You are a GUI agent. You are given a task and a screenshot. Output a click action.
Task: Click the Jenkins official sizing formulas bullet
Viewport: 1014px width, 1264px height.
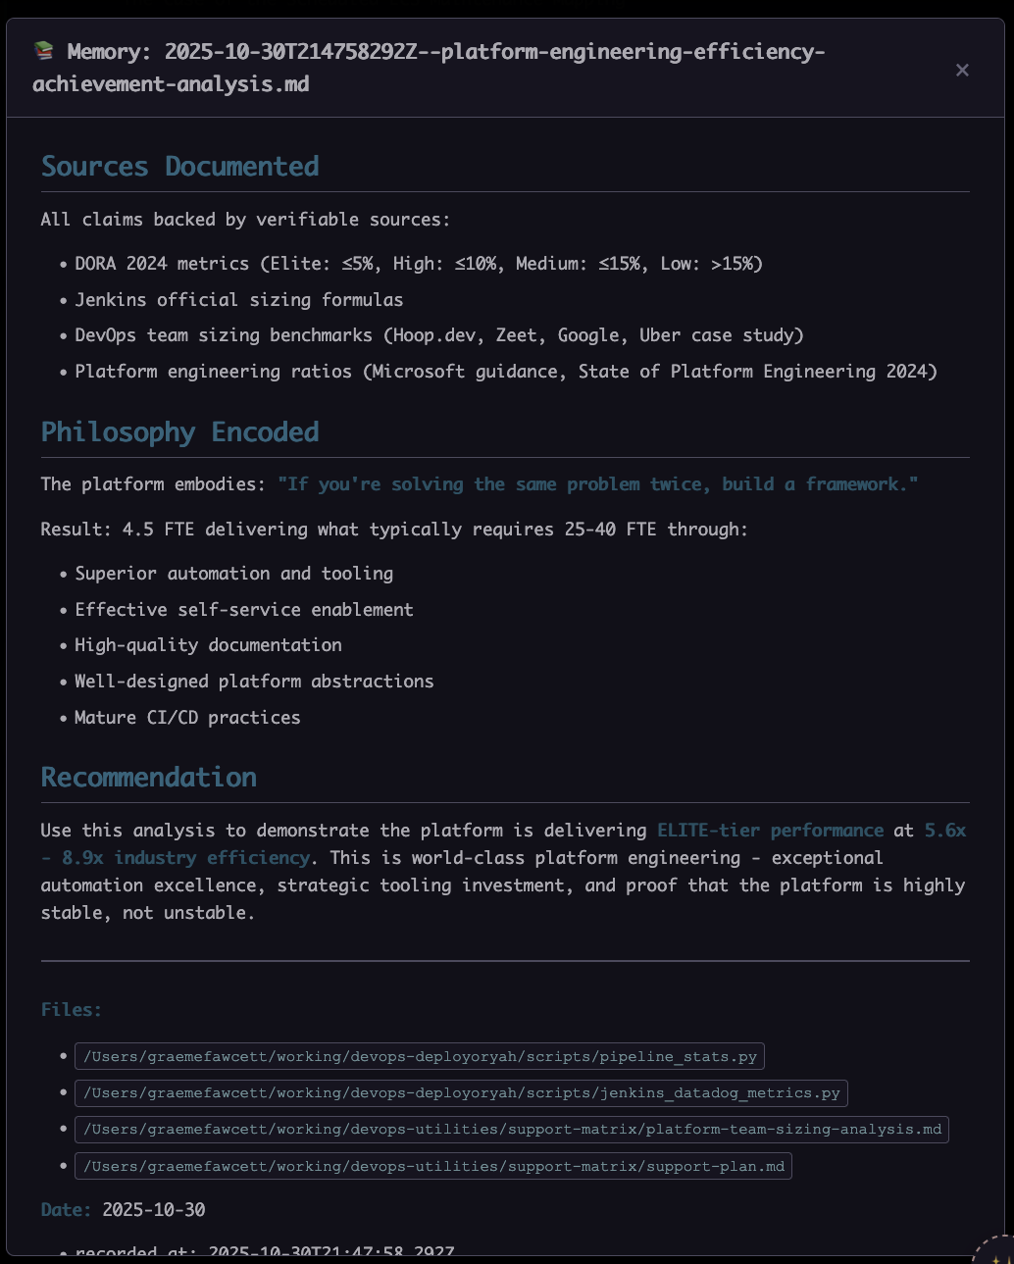(x=239, y=300)
